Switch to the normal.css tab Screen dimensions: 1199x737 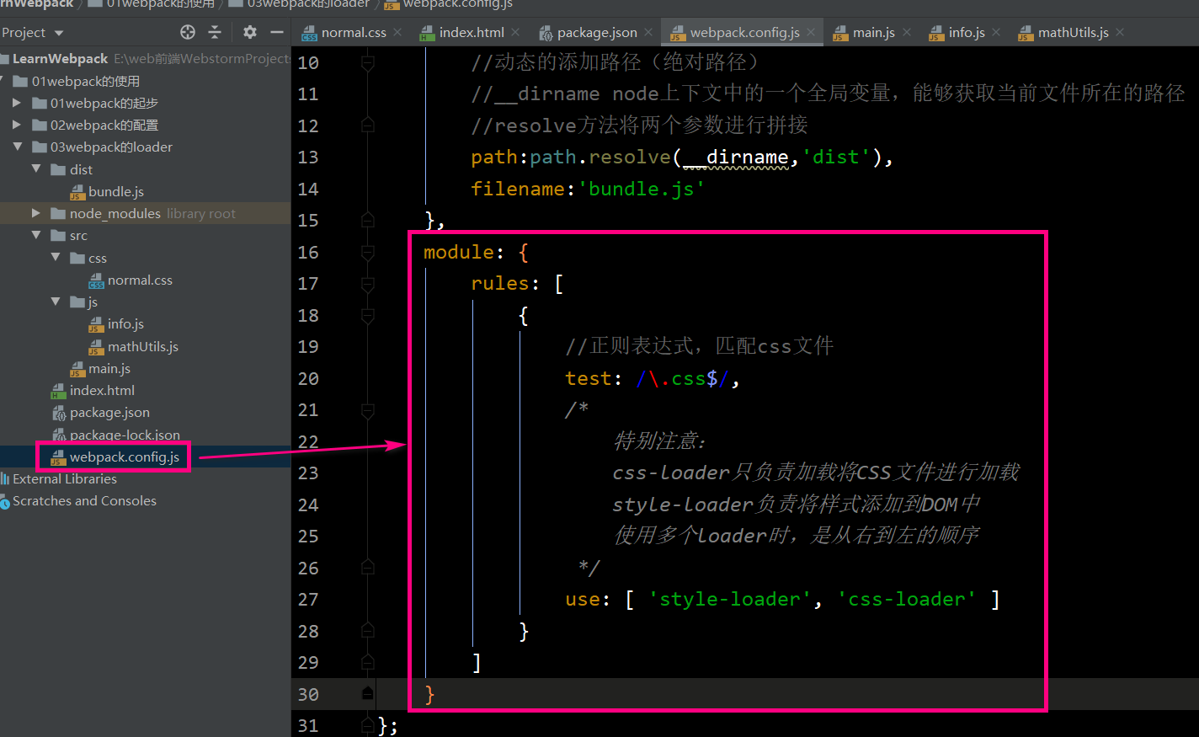[353, 32]
